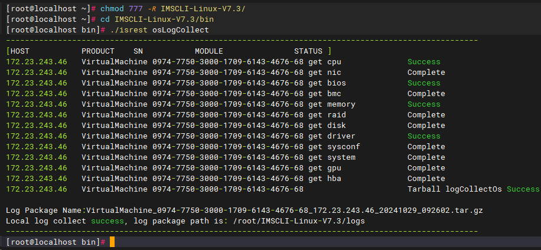Click the Complete status for get nic
Screen dimensions: 541x250
tap(426, 73)
